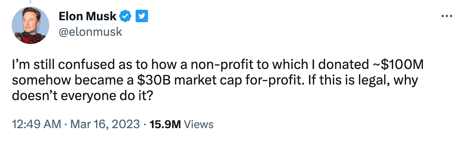This screenshot has height=141, width=465.
Task: Open Elon Musk's profile picture
Action: tap(30, 25)
